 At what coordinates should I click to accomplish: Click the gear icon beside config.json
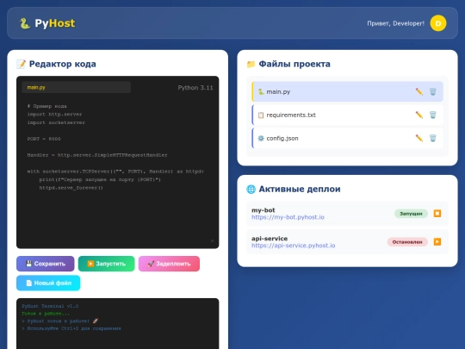(261, 138)
